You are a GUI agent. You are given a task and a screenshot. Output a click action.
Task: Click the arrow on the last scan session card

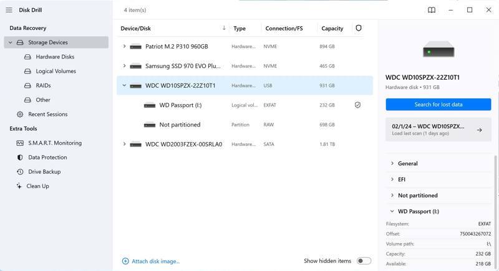point(479,130)
